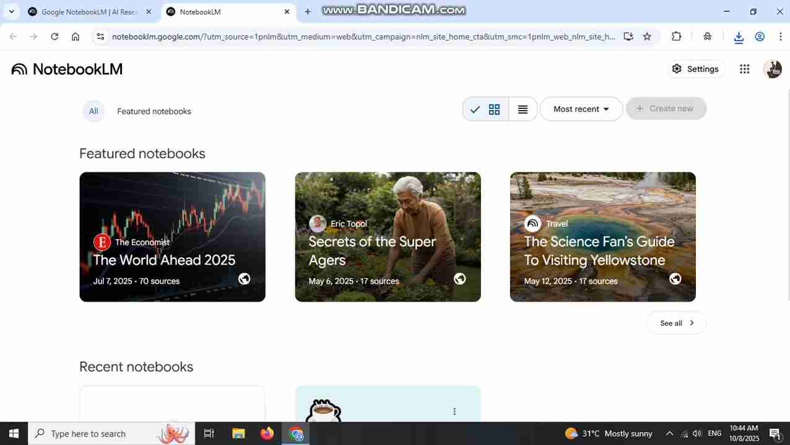Open the Yellowstone guide notebook

point(602,237)
